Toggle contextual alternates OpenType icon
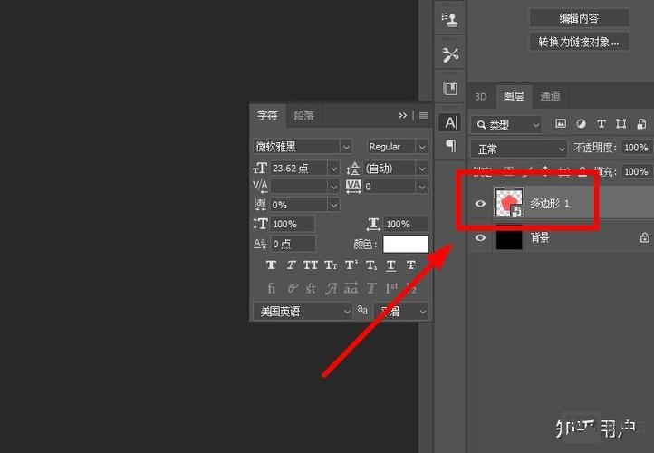The height and width of the screenshot is (453, 654). click(293, 288)
